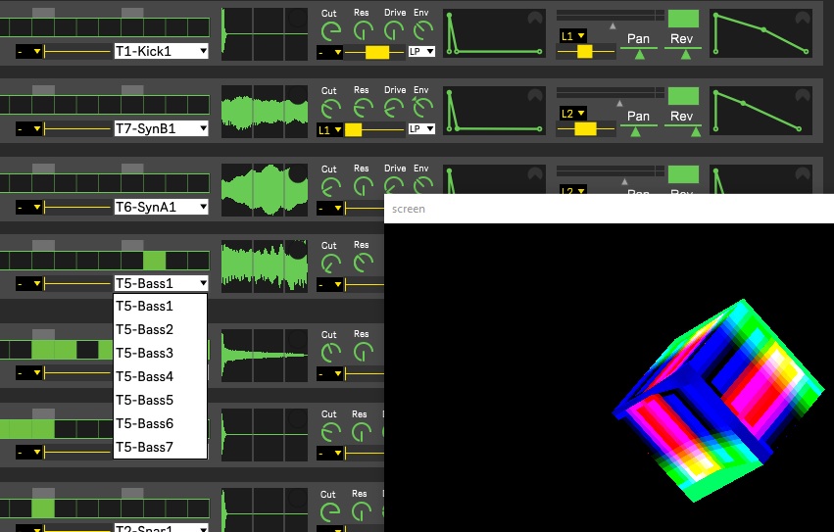Toggle the lit green step on T5-Bass1 sequencer
The image size is (834, 532).
click(x=154, y=261)
